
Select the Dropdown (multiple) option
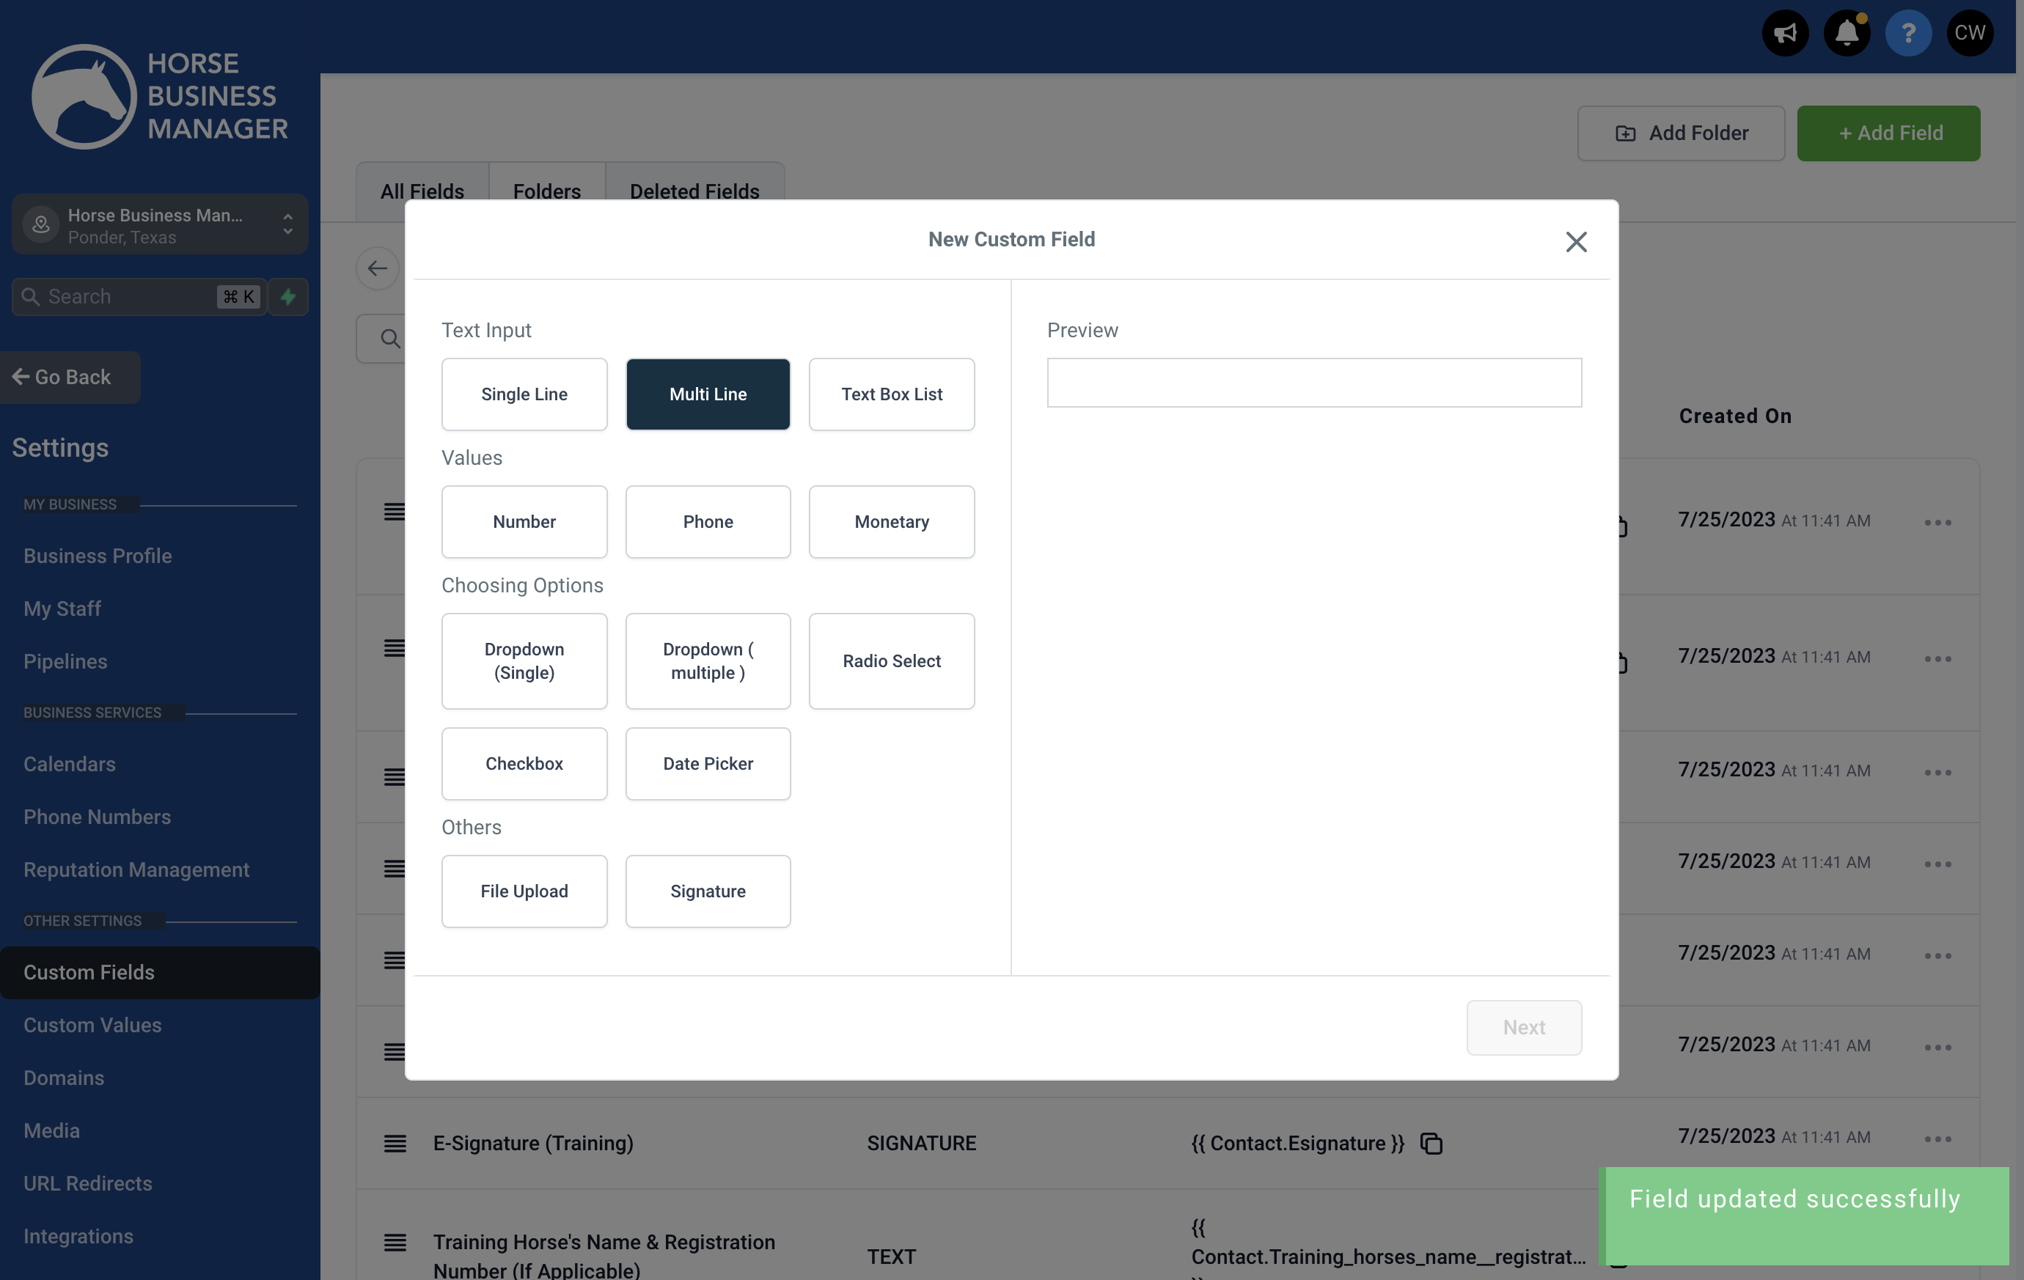pos(708,661)
